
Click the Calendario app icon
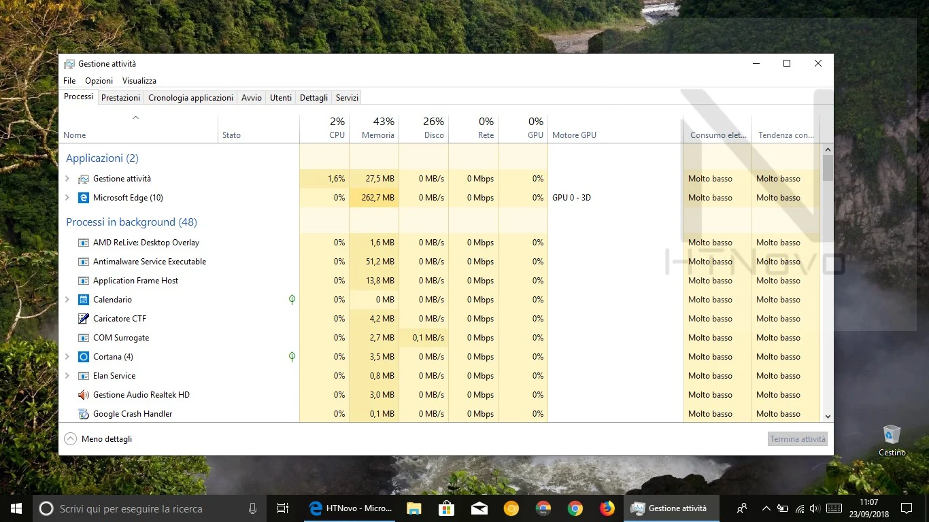[84, 300]
